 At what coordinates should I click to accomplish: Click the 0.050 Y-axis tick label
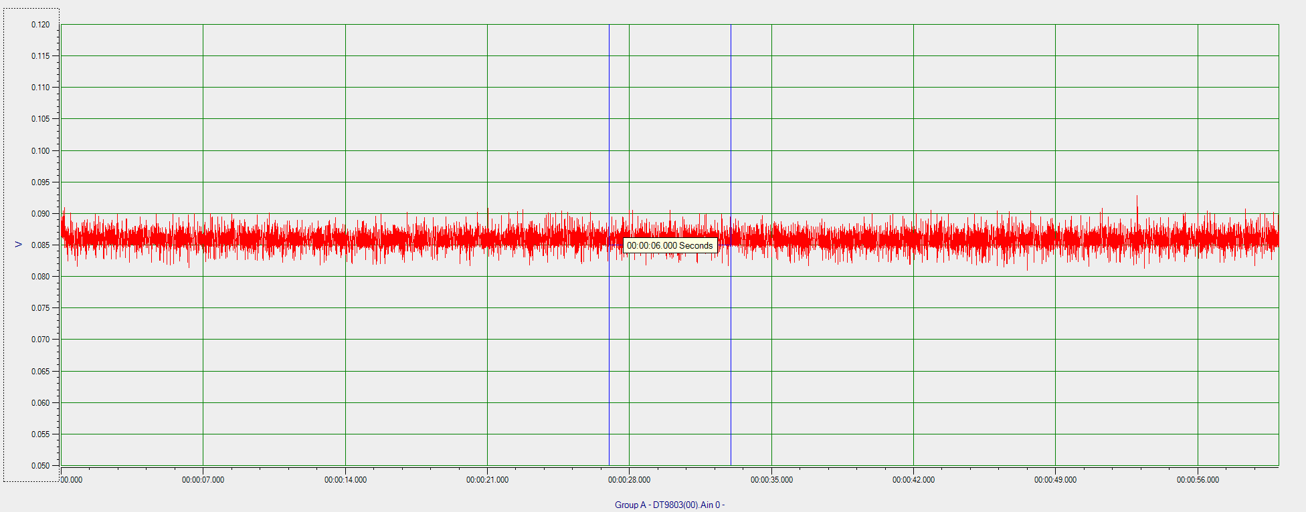click(40, 466)
